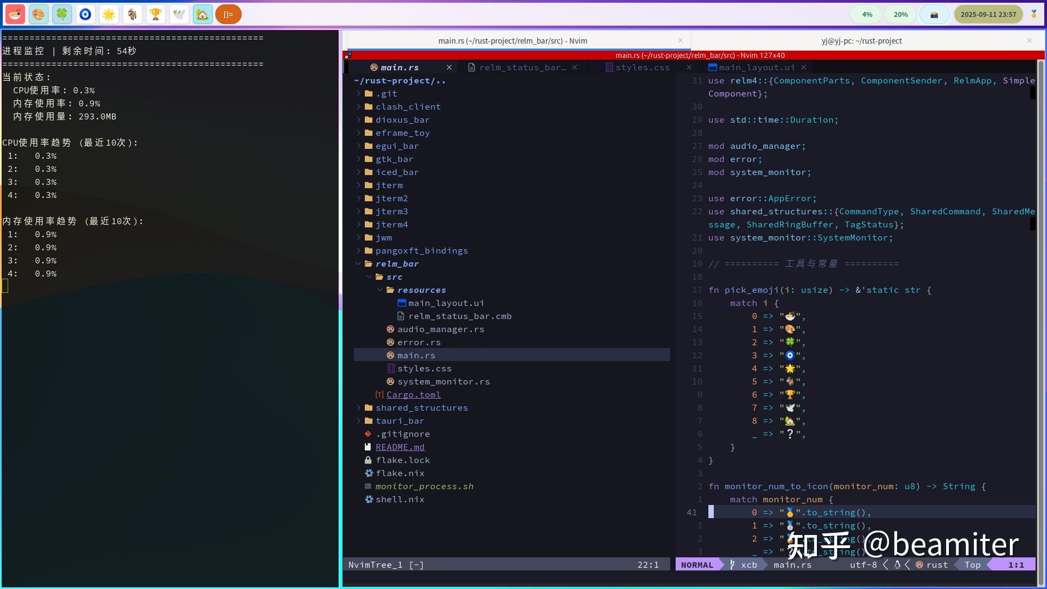
Task: Click the git icon beside .gitignore
Action: click(368, 434)
